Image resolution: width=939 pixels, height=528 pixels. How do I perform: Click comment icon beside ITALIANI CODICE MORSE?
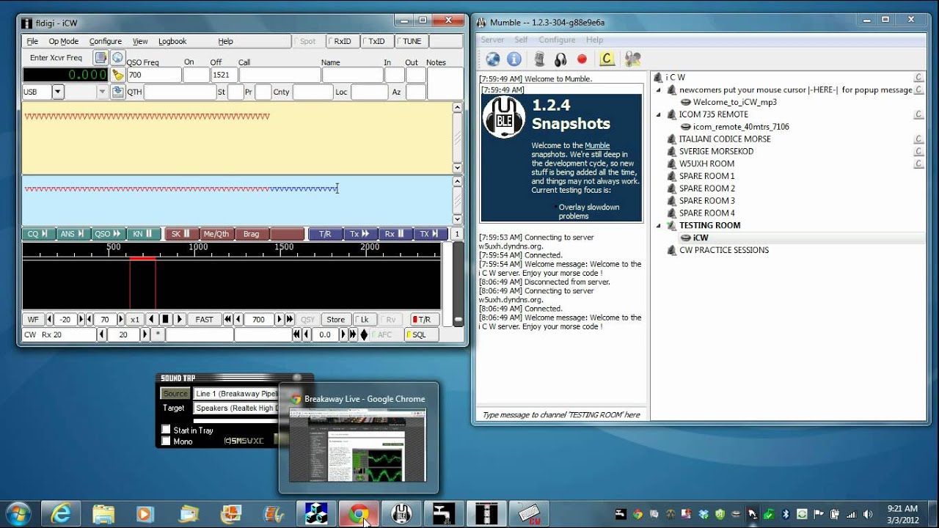[918, 139]
